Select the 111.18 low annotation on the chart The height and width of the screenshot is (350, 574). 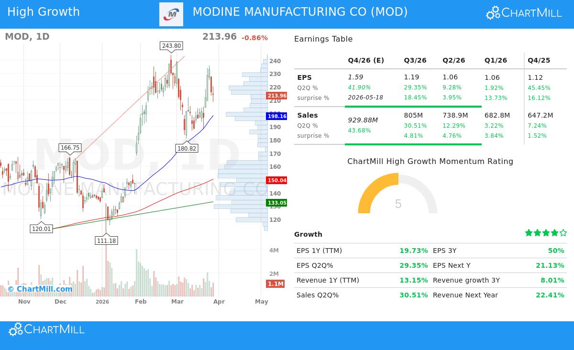(x=106, y=241)
